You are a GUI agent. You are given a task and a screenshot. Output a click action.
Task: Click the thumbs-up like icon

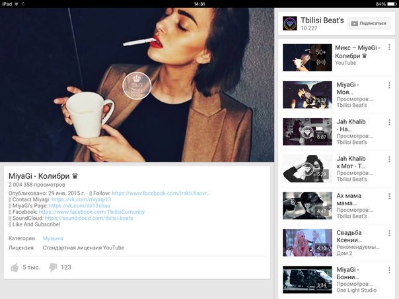(x=14, y=267)
